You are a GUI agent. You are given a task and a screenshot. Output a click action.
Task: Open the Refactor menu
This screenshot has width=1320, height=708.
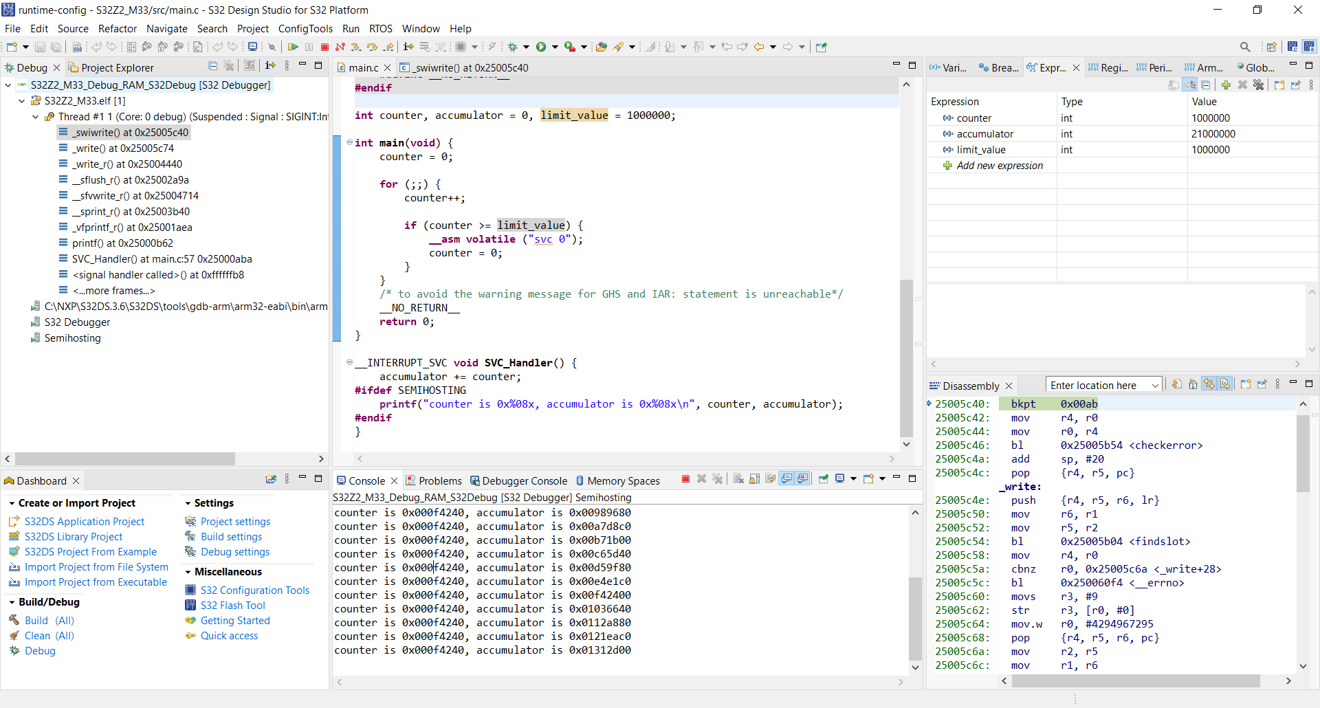click(118, 28)
